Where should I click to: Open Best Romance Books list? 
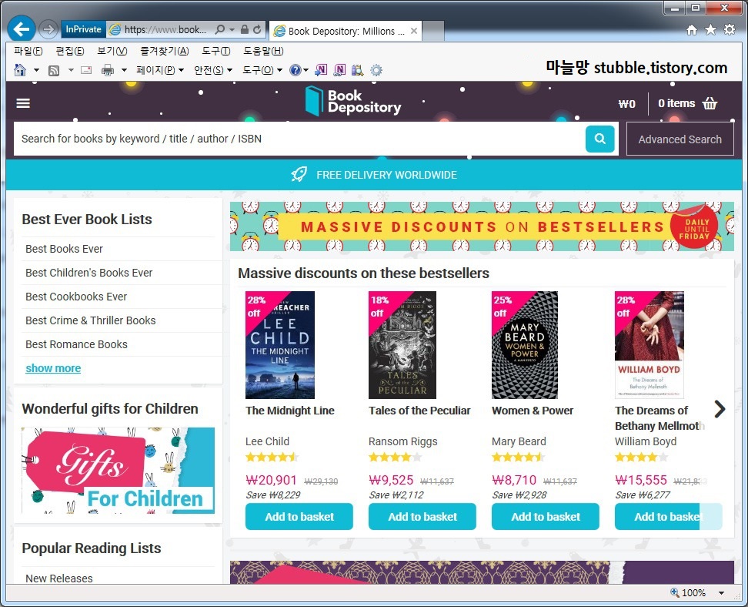(76, 344)
